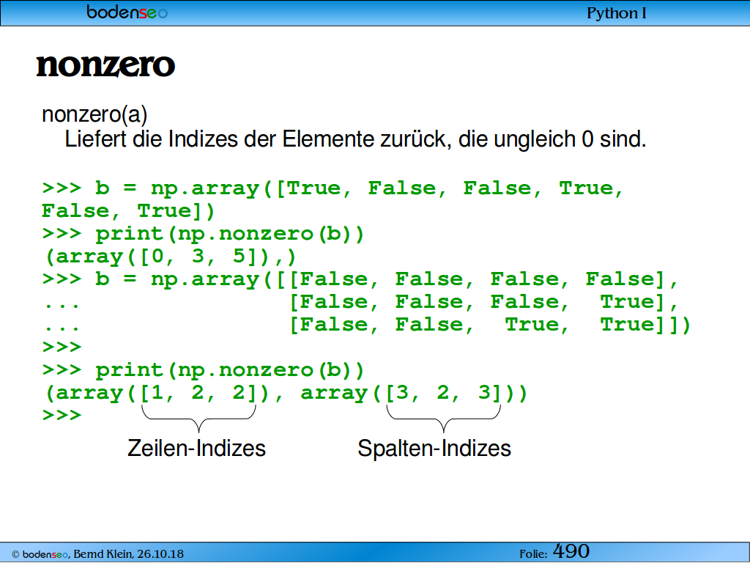This screenshot has height=563, width=750.
Task: Click the output '(array([0, 3, 5]),)'
Action: pyautogui.click(x=170, y=257)
